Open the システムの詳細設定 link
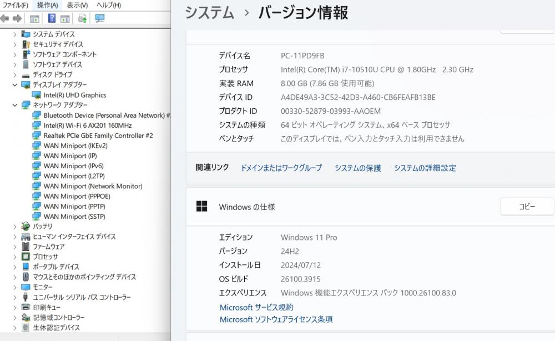555x341 pixels. click(425, 168)
